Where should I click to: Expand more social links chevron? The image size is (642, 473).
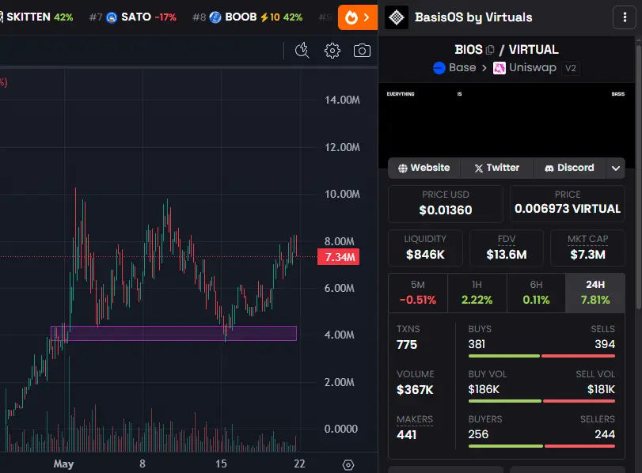(x=615, y=168)
